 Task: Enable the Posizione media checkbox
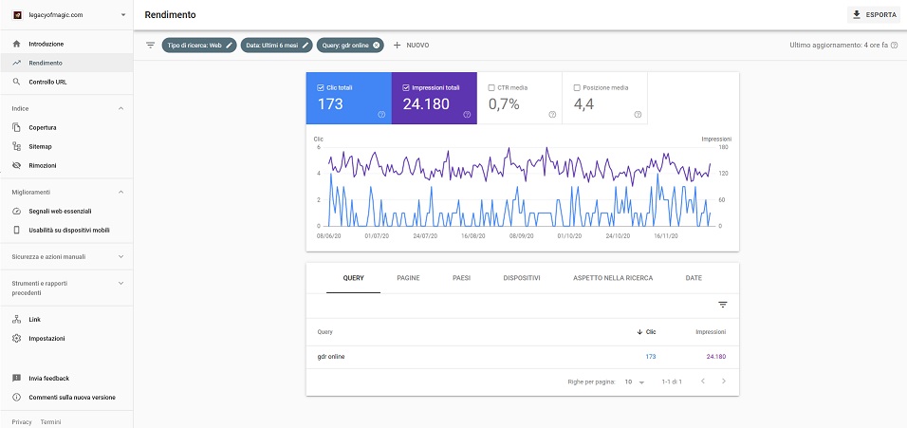point(577,87)
